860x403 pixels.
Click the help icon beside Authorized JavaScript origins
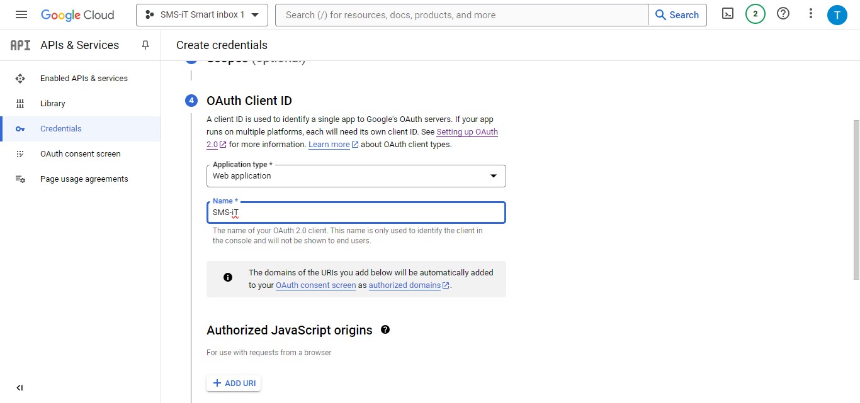pos(385,329)
